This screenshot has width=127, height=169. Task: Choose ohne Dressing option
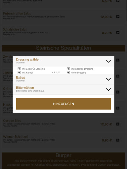point(68,73)
